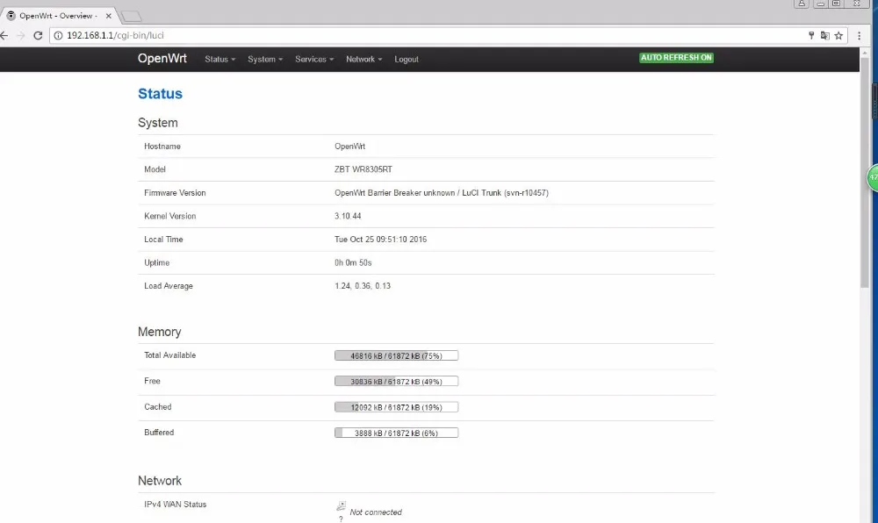This screenshot has height=523, width=878.
Task: Click the Network section heading
Action: (160, 481)
